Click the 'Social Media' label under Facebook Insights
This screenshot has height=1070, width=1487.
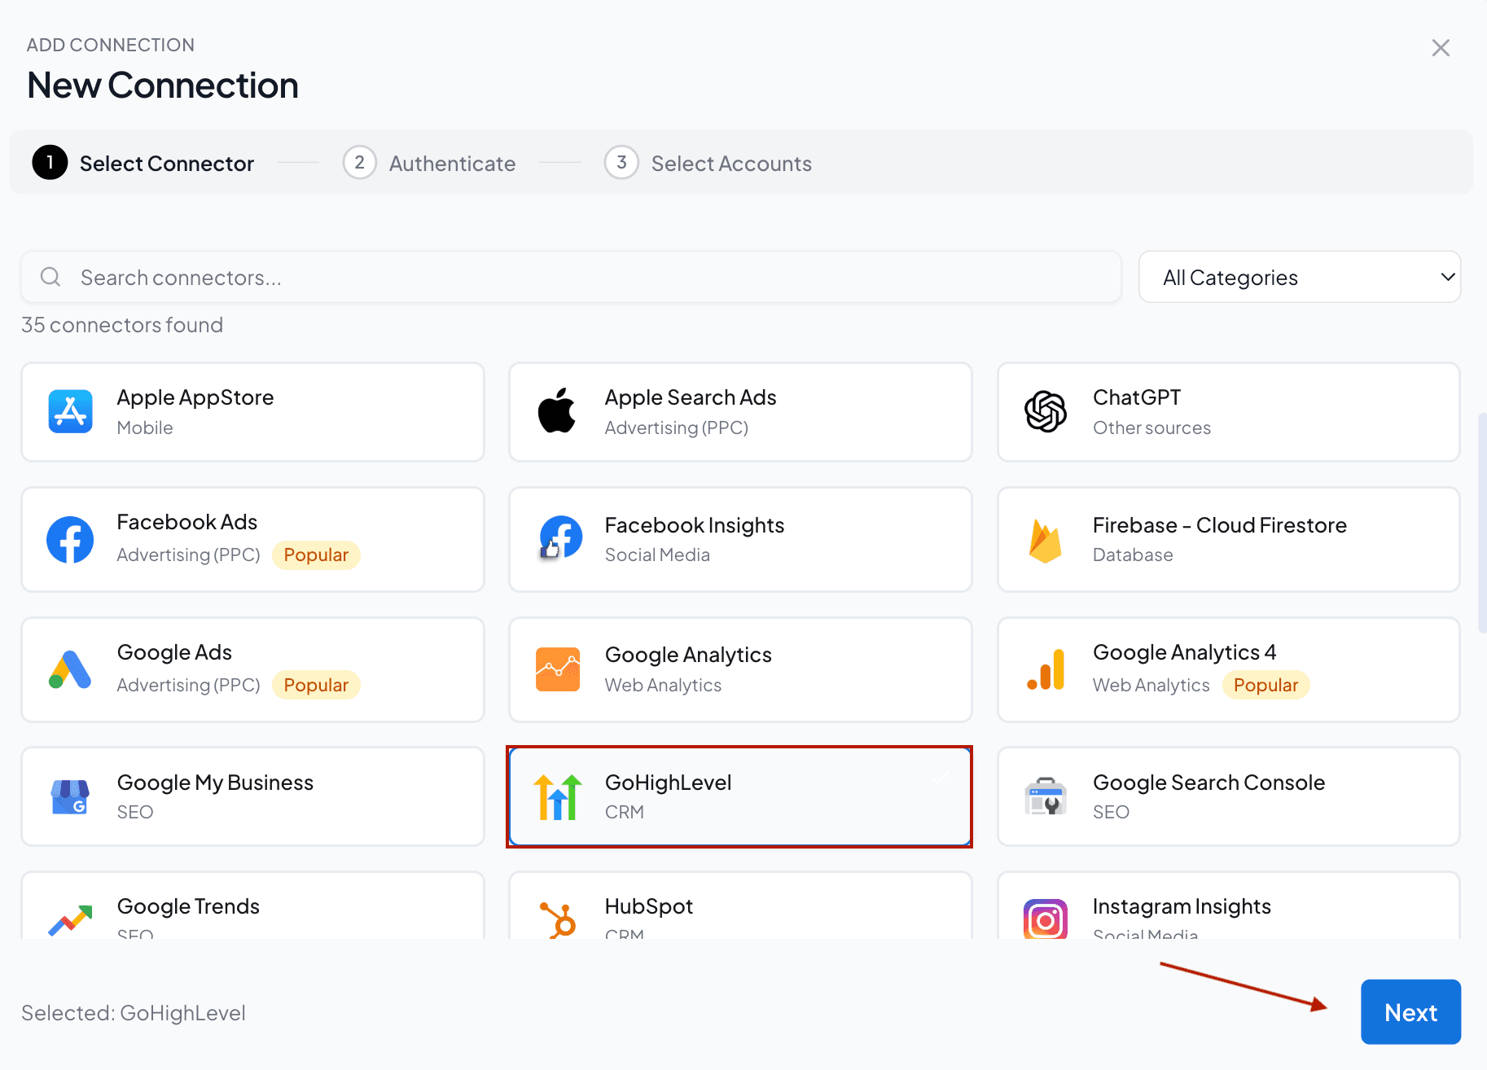(x=657, y=555)
